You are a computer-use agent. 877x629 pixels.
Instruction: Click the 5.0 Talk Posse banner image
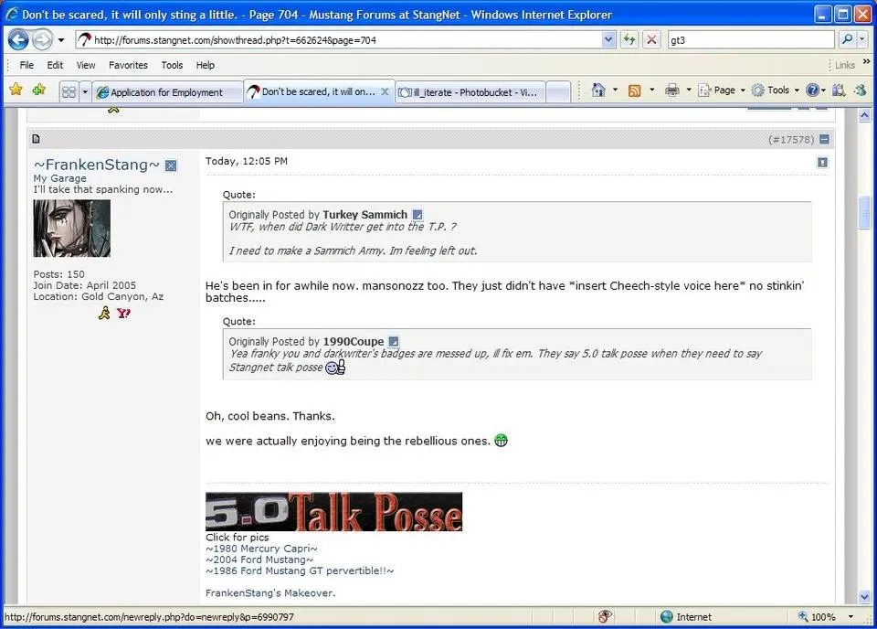click(x=334, y=511)
